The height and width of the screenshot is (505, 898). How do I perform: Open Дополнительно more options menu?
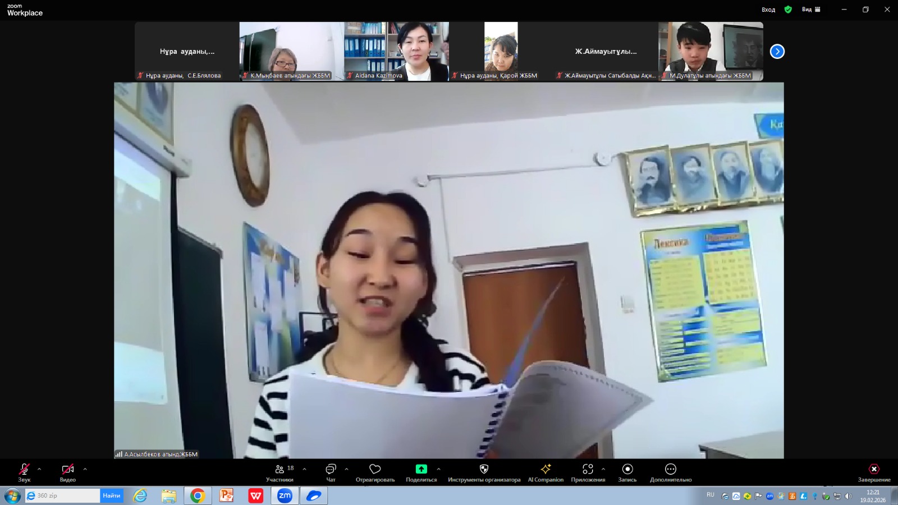pyautogui.click(x=671, y=471)
